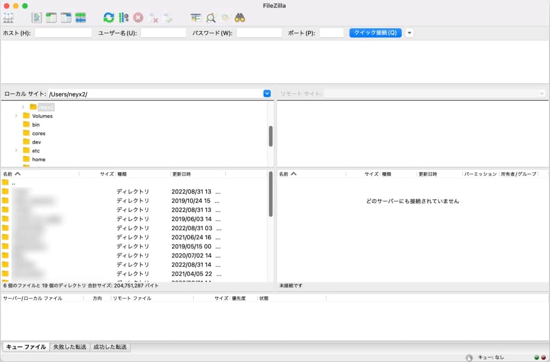The width and height of the screenshot is (550, 362).
Task: Click the クイック接続 (Q) button
Action: point(375,33)
